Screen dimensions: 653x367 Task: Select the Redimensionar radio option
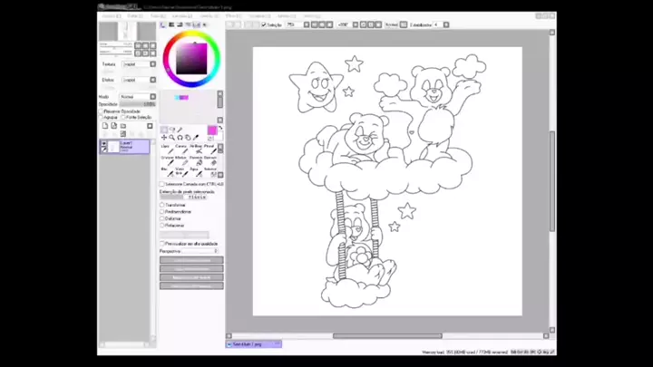(x=162, y=212)
